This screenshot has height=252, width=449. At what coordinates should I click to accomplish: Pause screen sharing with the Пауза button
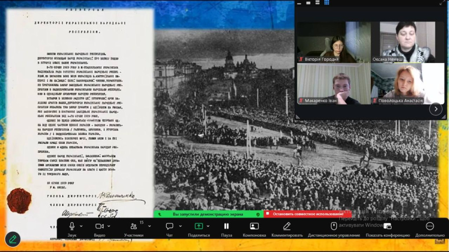coord(226,226)
